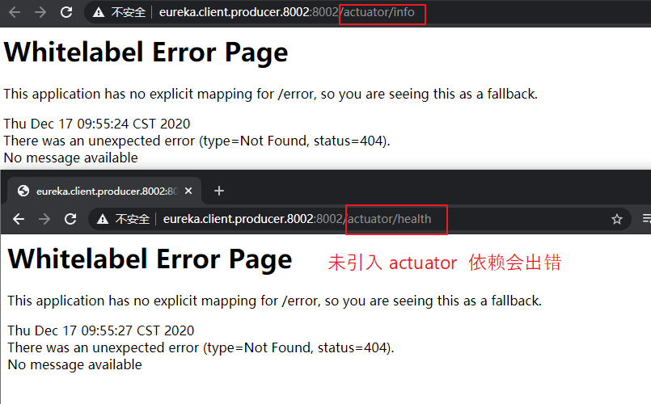Click lower 'status=404' error line
Viewport: 651px width, 404px height.
click(201, 347)
